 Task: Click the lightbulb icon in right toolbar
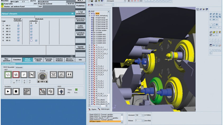click(x=217, y=32)
